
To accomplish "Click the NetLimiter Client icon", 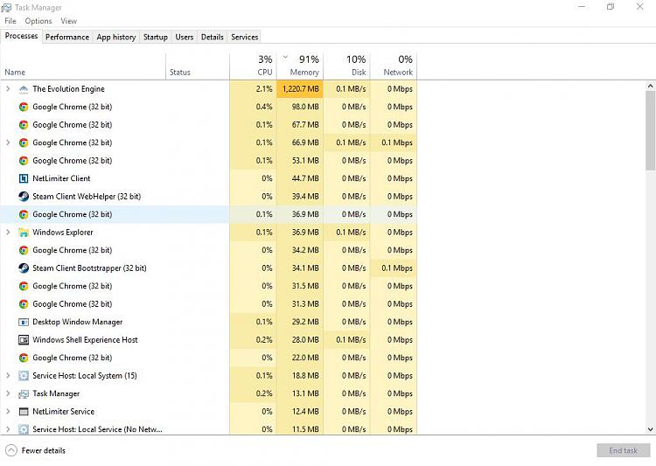I will click(24, 178).
